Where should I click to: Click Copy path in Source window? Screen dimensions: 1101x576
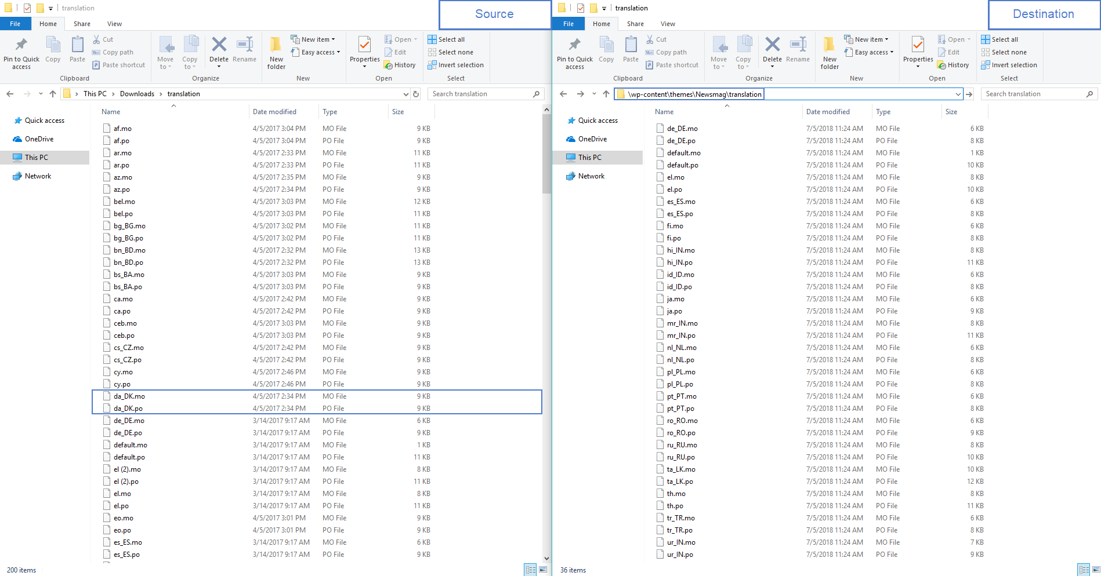point(113,52)
